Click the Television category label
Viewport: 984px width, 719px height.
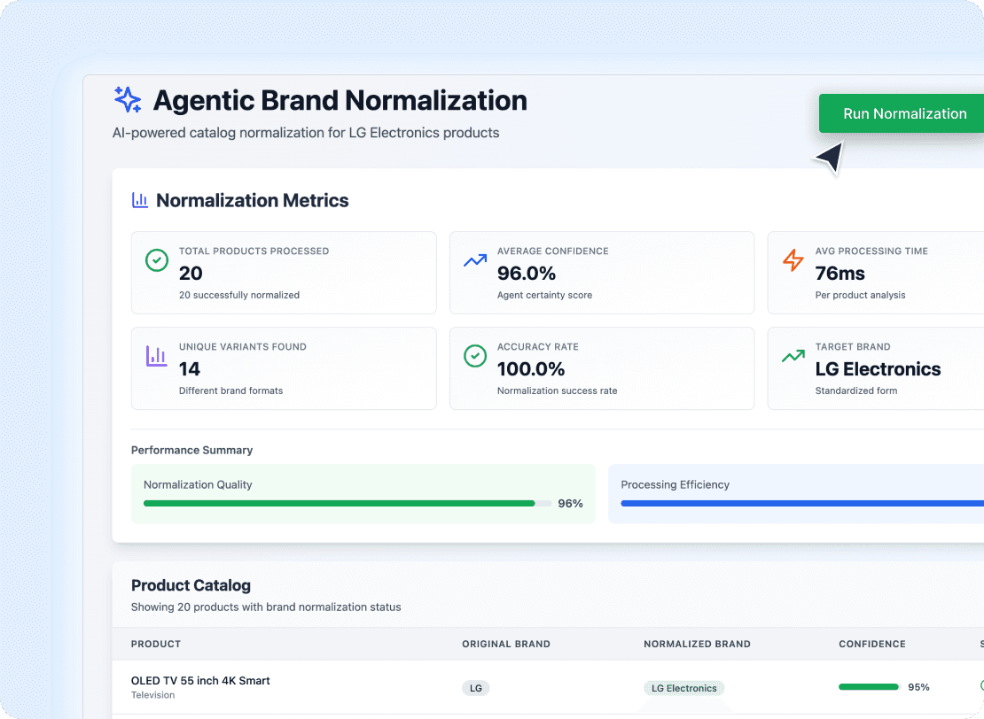coord(152,695)
